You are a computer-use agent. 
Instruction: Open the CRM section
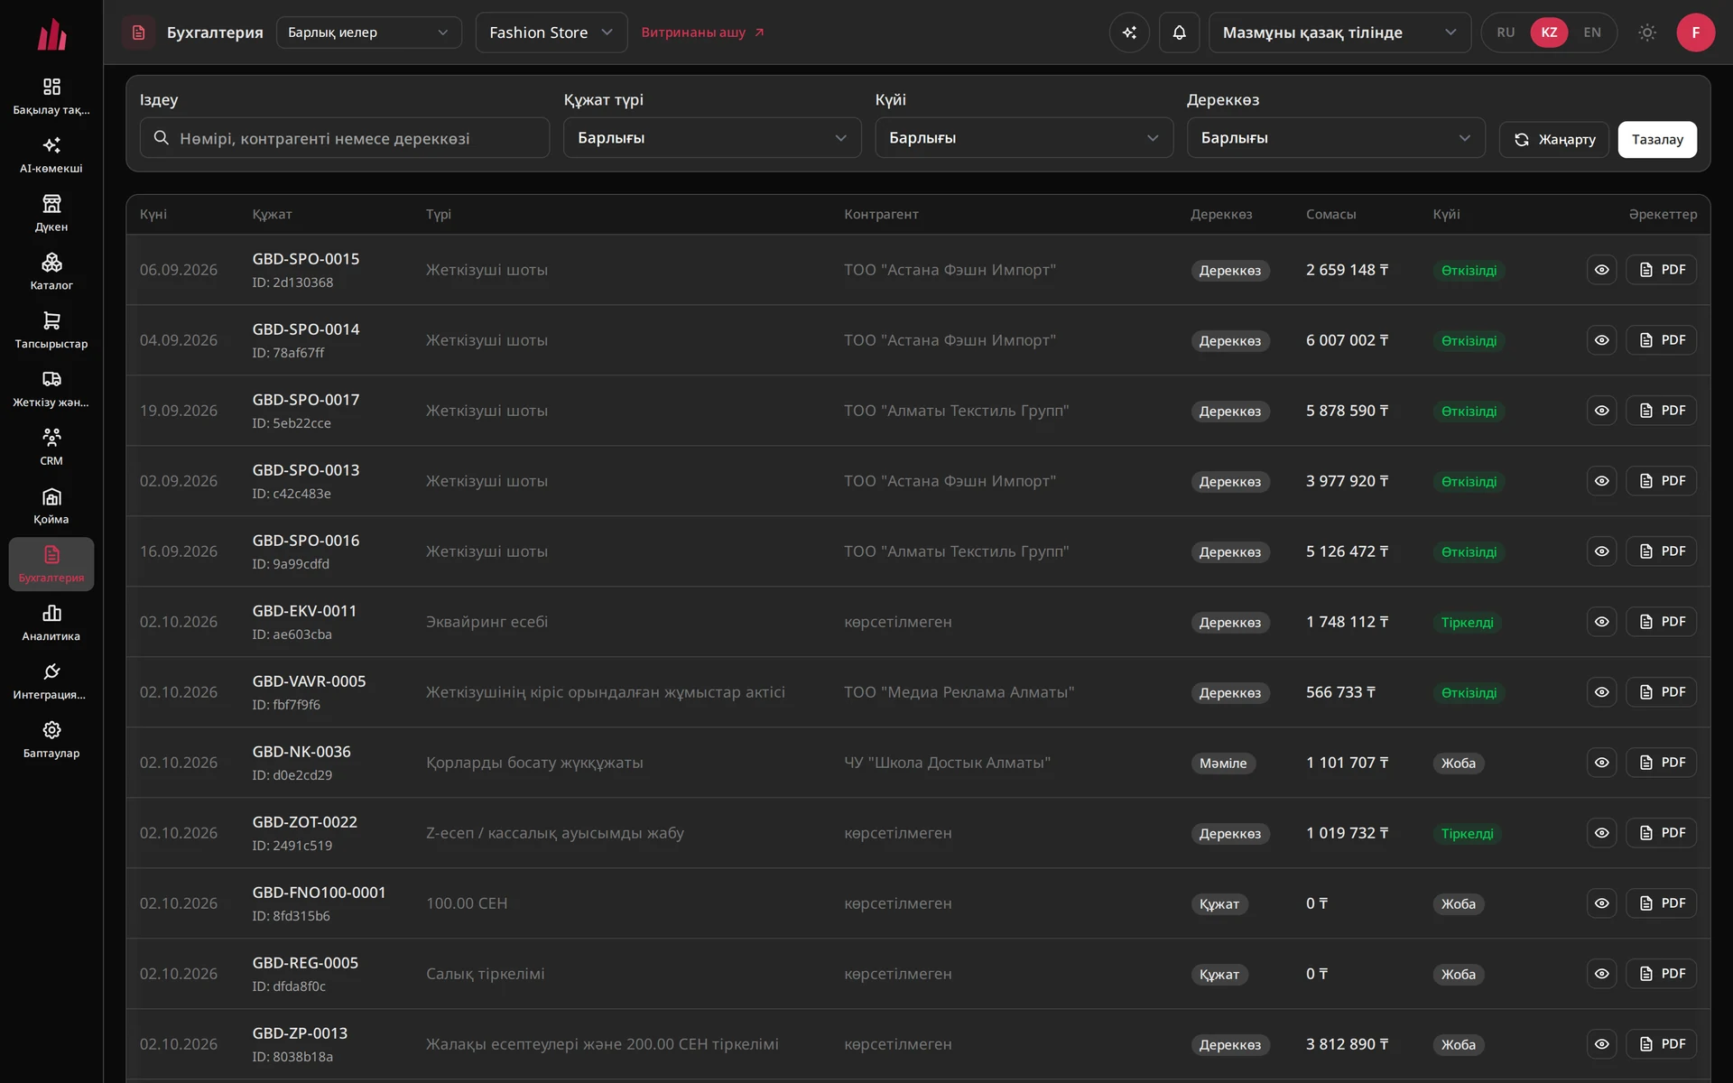[x=51, y=448]
